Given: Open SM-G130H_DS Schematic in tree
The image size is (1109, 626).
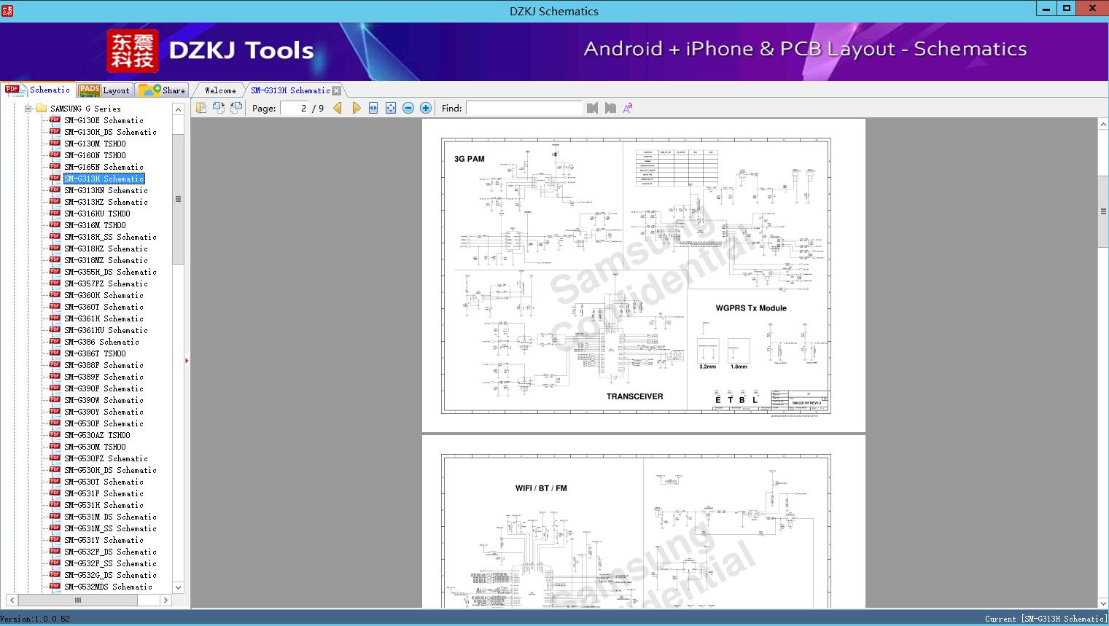Looking at the screenshot, I should coord(110,132).
